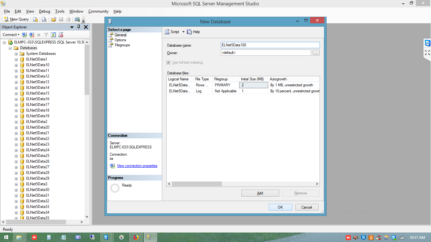The height and width of the screenshot is (242, 431).
Task: Open the File menu
Action: pos(7,11)
